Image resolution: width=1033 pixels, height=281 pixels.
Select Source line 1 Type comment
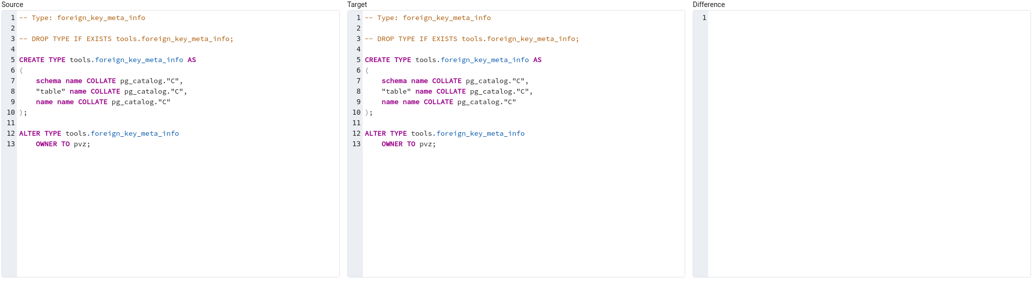pos(82,18)
